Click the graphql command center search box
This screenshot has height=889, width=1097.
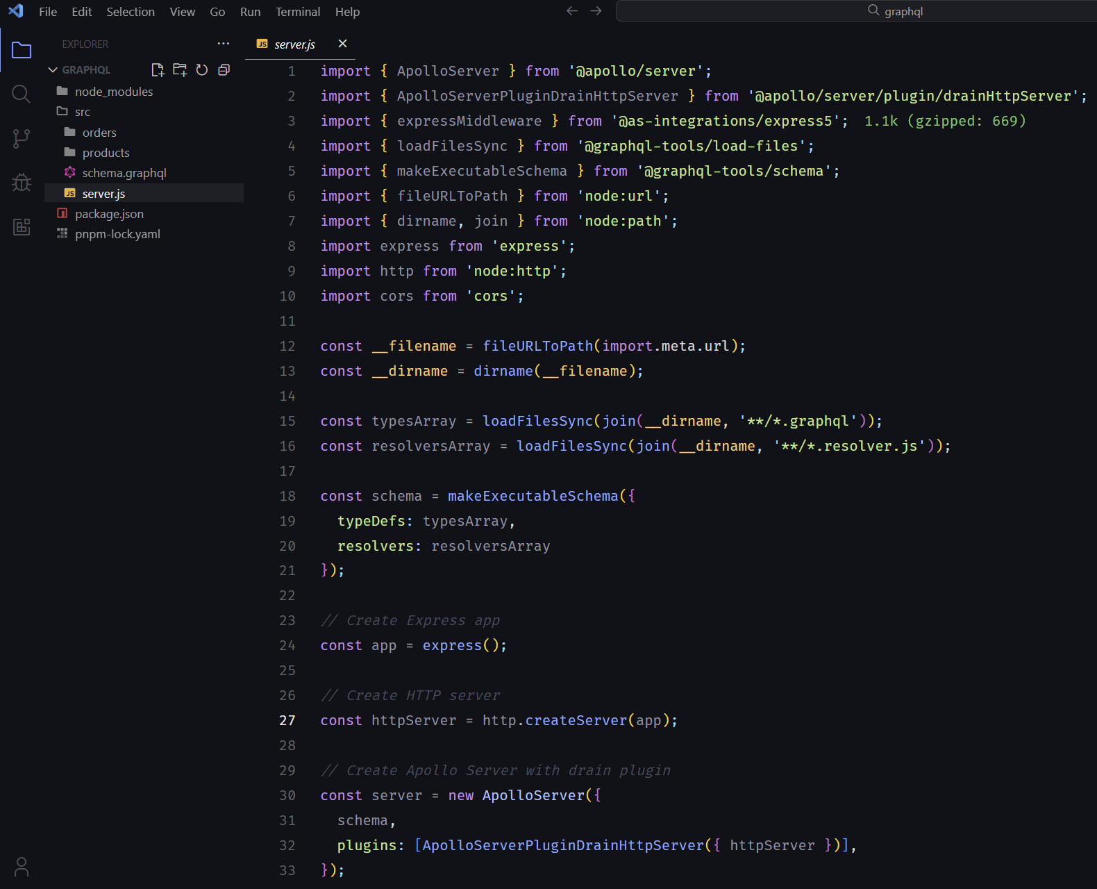click(856, 11)
